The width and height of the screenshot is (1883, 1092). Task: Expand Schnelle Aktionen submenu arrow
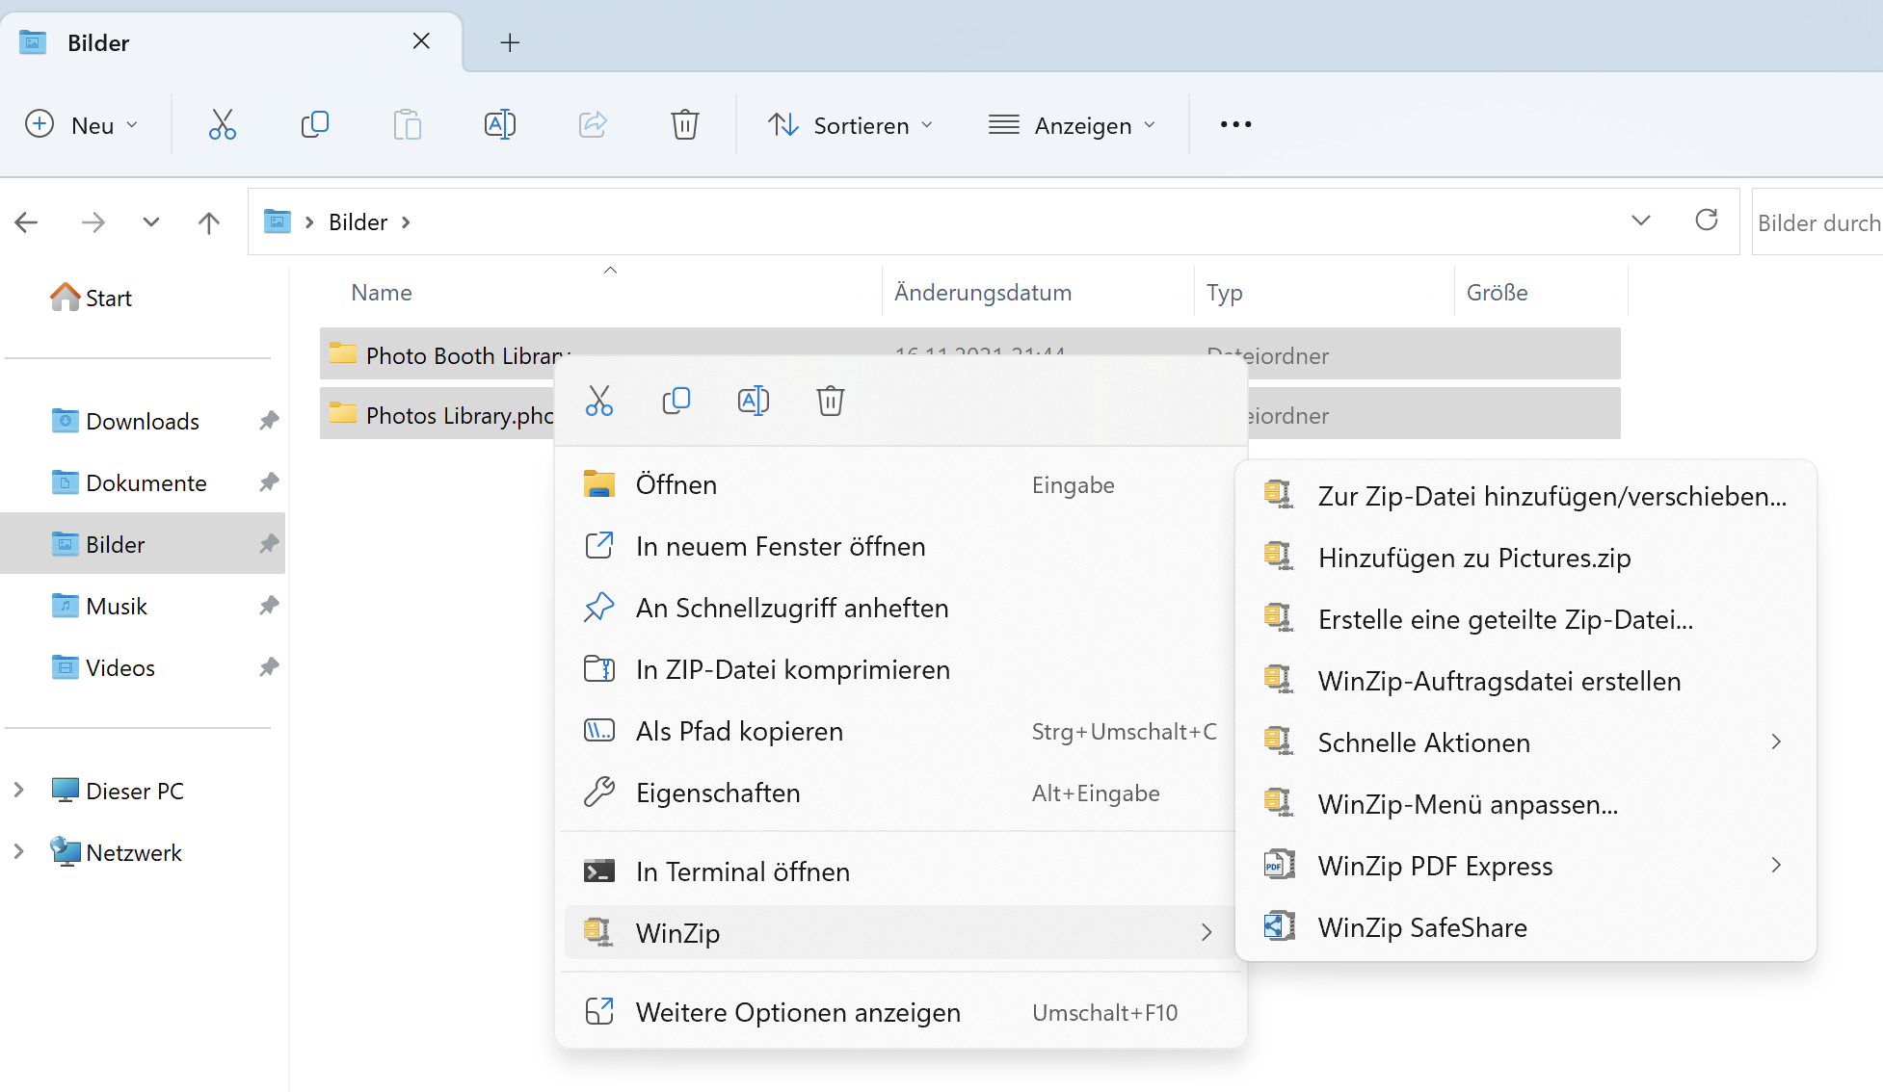pyautogui.click(x=1776, y=742)
